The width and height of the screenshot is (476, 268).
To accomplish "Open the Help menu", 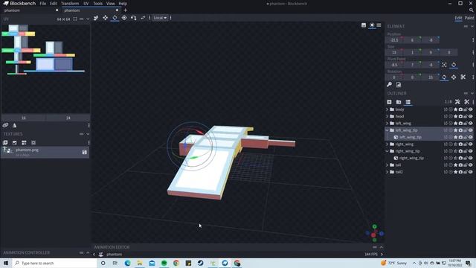I will (x=123, y=4).
